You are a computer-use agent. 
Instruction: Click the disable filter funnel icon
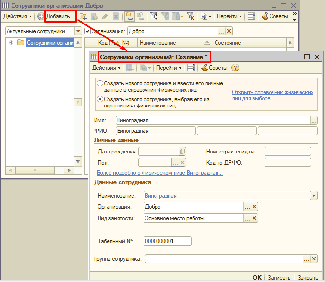[190, 16]
